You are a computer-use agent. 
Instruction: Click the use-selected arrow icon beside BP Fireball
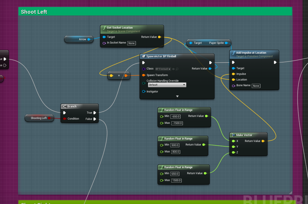tap(173, 69)
